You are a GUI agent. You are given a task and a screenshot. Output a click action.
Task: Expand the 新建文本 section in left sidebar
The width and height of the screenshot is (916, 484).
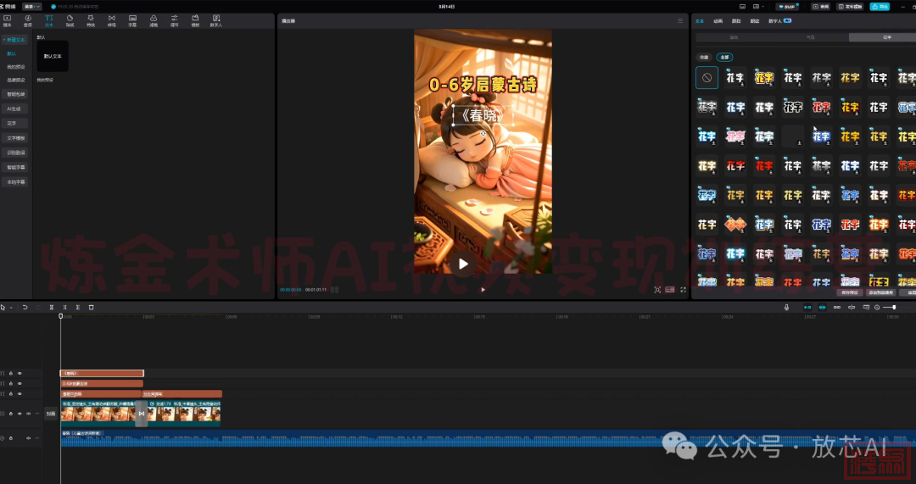[x=14, y=38]
